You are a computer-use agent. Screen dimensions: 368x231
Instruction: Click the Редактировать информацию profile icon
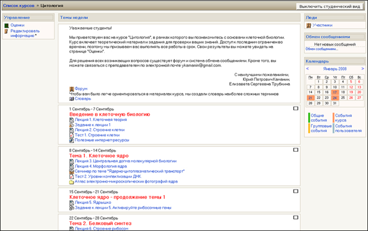6,31
